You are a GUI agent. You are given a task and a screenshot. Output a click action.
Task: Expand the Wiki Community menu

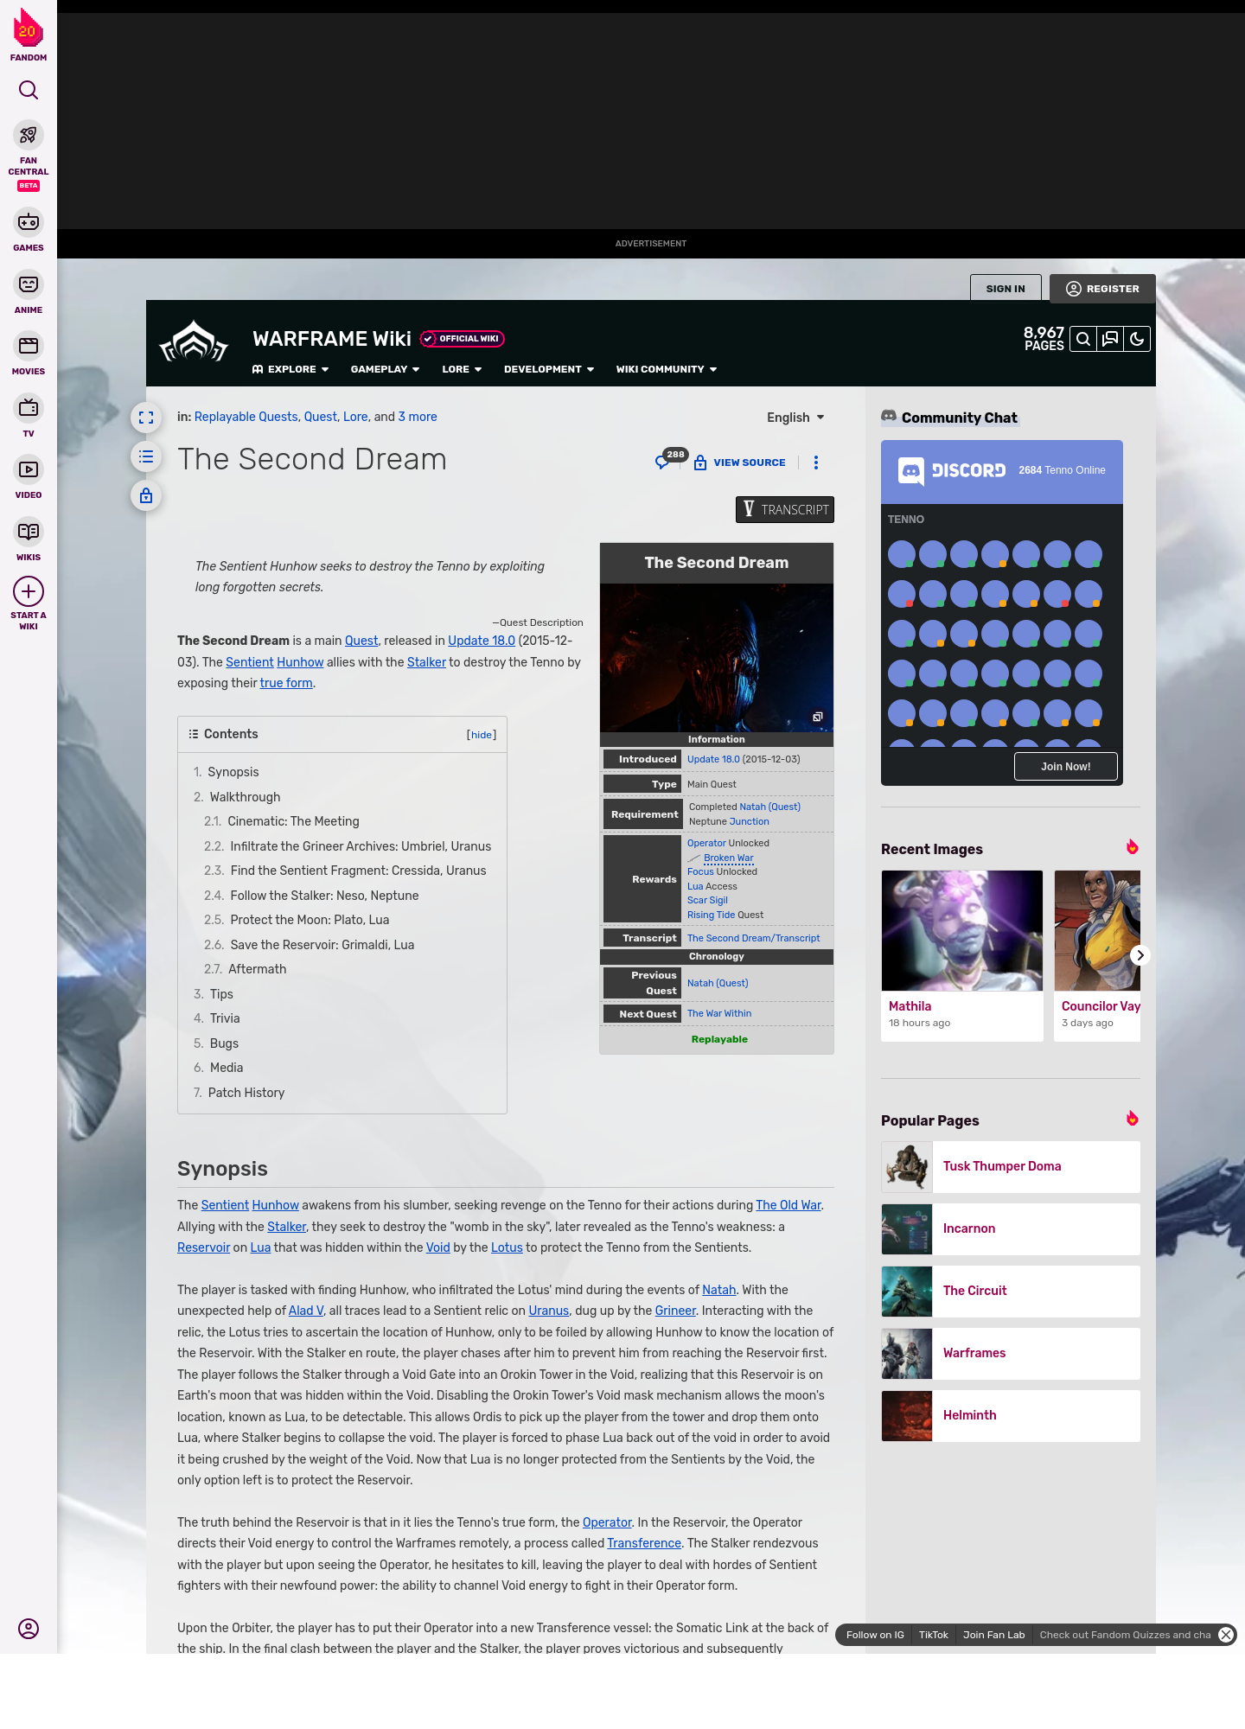click(667, 369)
